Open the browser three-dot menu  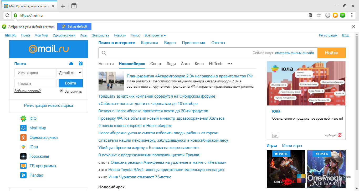(x=352, y=15)
